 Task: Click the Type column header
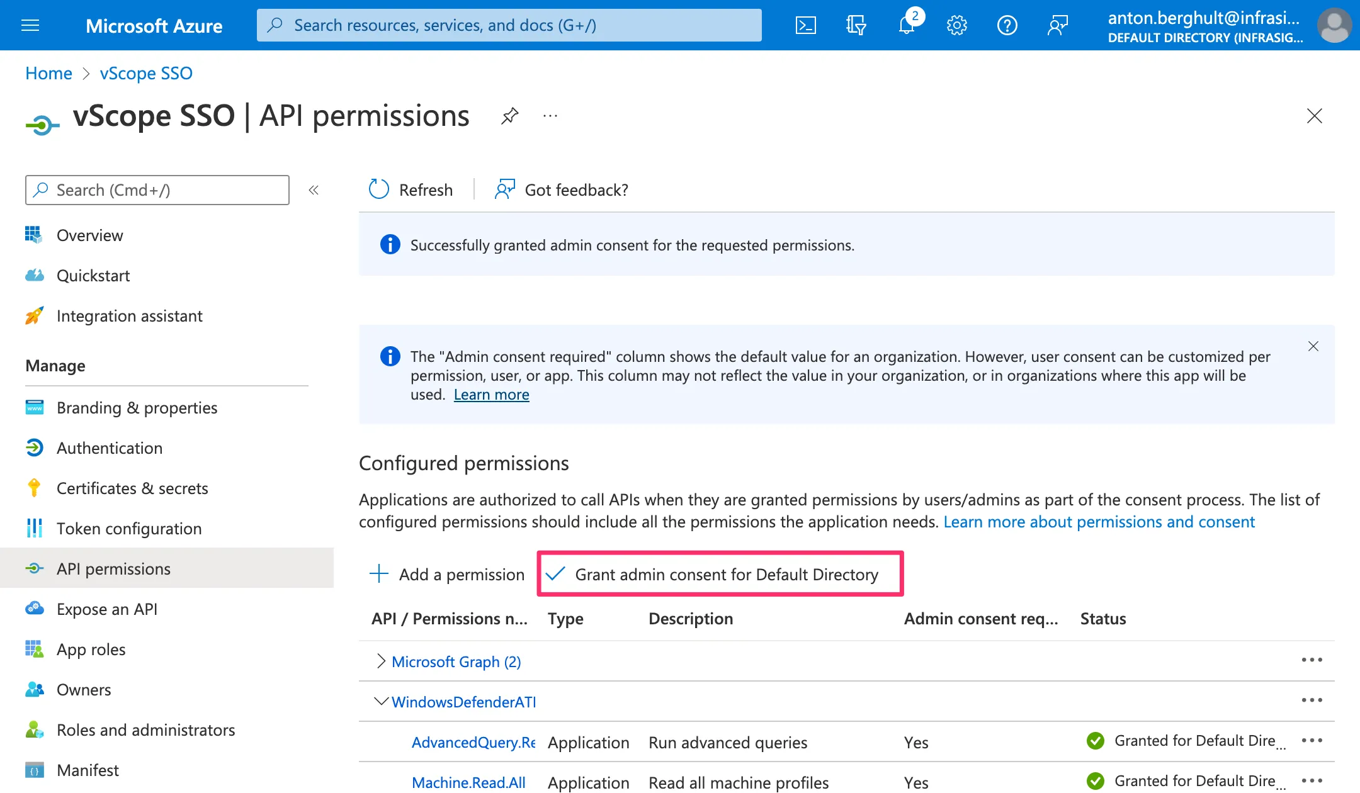point(565,619)
